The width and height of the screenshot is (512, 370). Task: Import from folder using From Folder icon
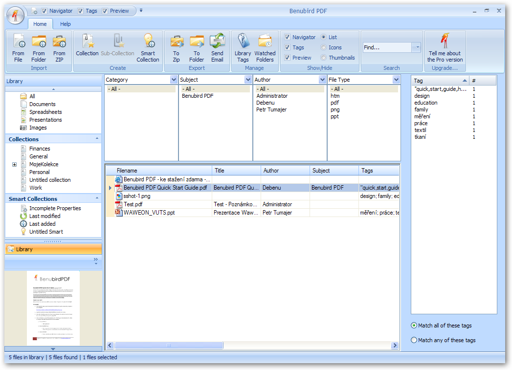point(39,48)
